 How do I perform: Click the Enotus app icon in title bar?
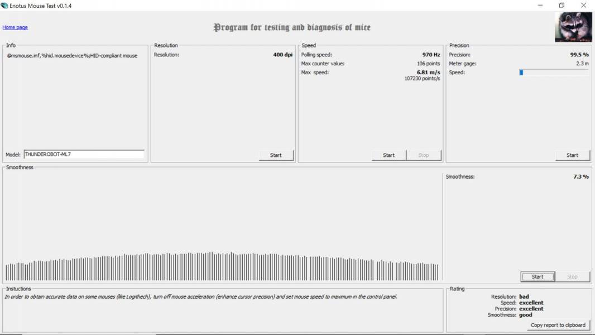coord(4,6)
